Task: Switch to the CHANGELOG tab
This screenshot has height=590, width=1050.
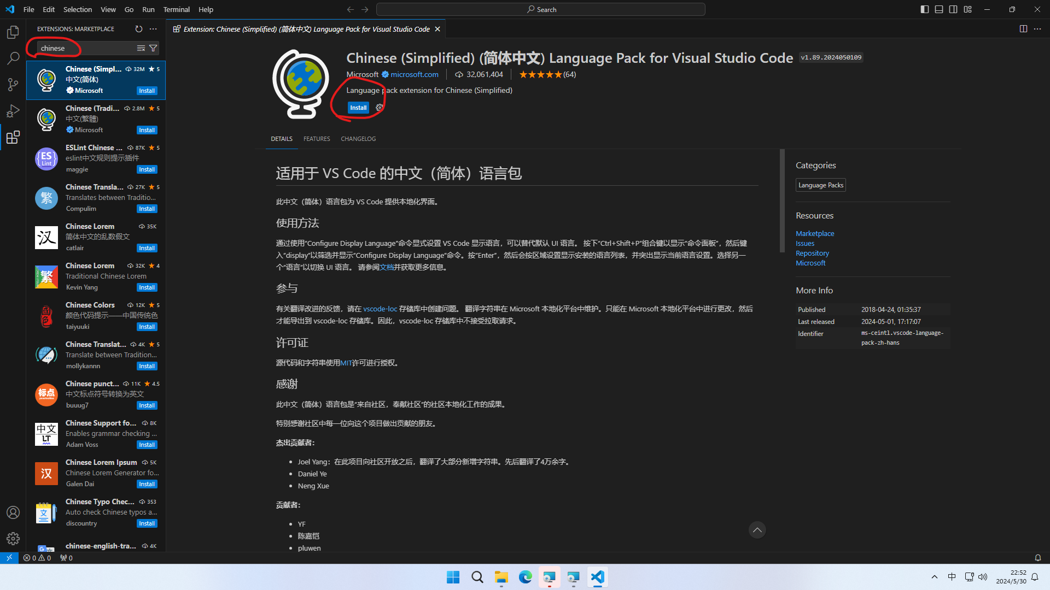Action: pyautogui.click(x=358, y=139)
